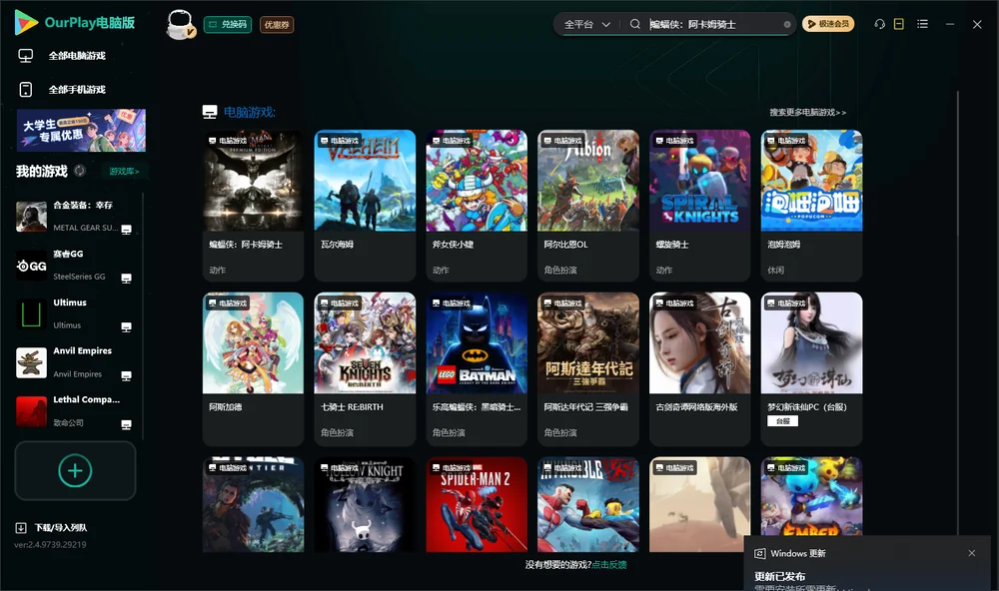Image resolution: width=999 pixels, height=591 pixels.
Task: Open the 泡姆泡姆 game card
Action: 811,205
